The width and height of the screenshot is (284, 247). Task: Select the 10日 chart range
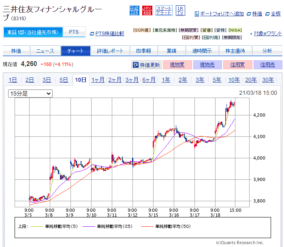[x=81, y=80]
